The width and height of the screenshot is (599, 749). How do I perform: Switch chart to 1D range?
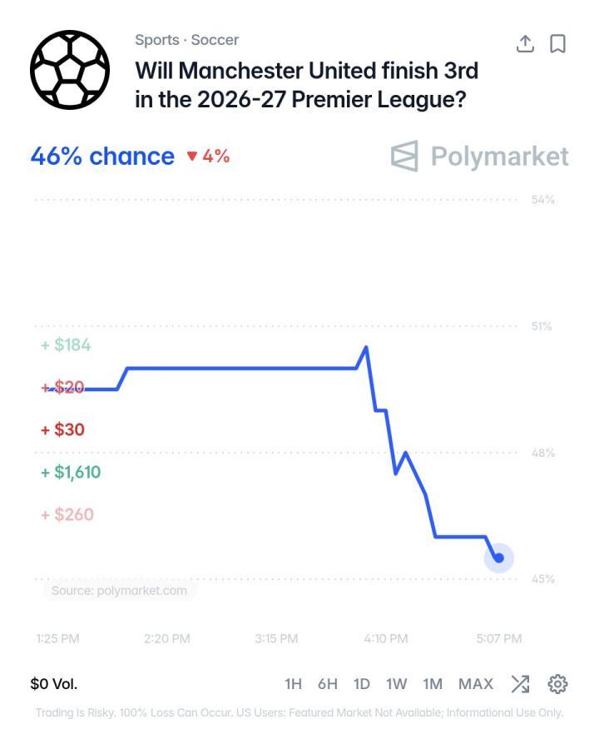(362, 684)
